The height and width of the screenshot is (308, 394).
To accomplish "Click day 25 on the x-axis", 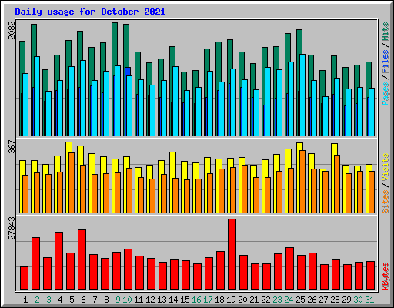I will click(300, 300).
